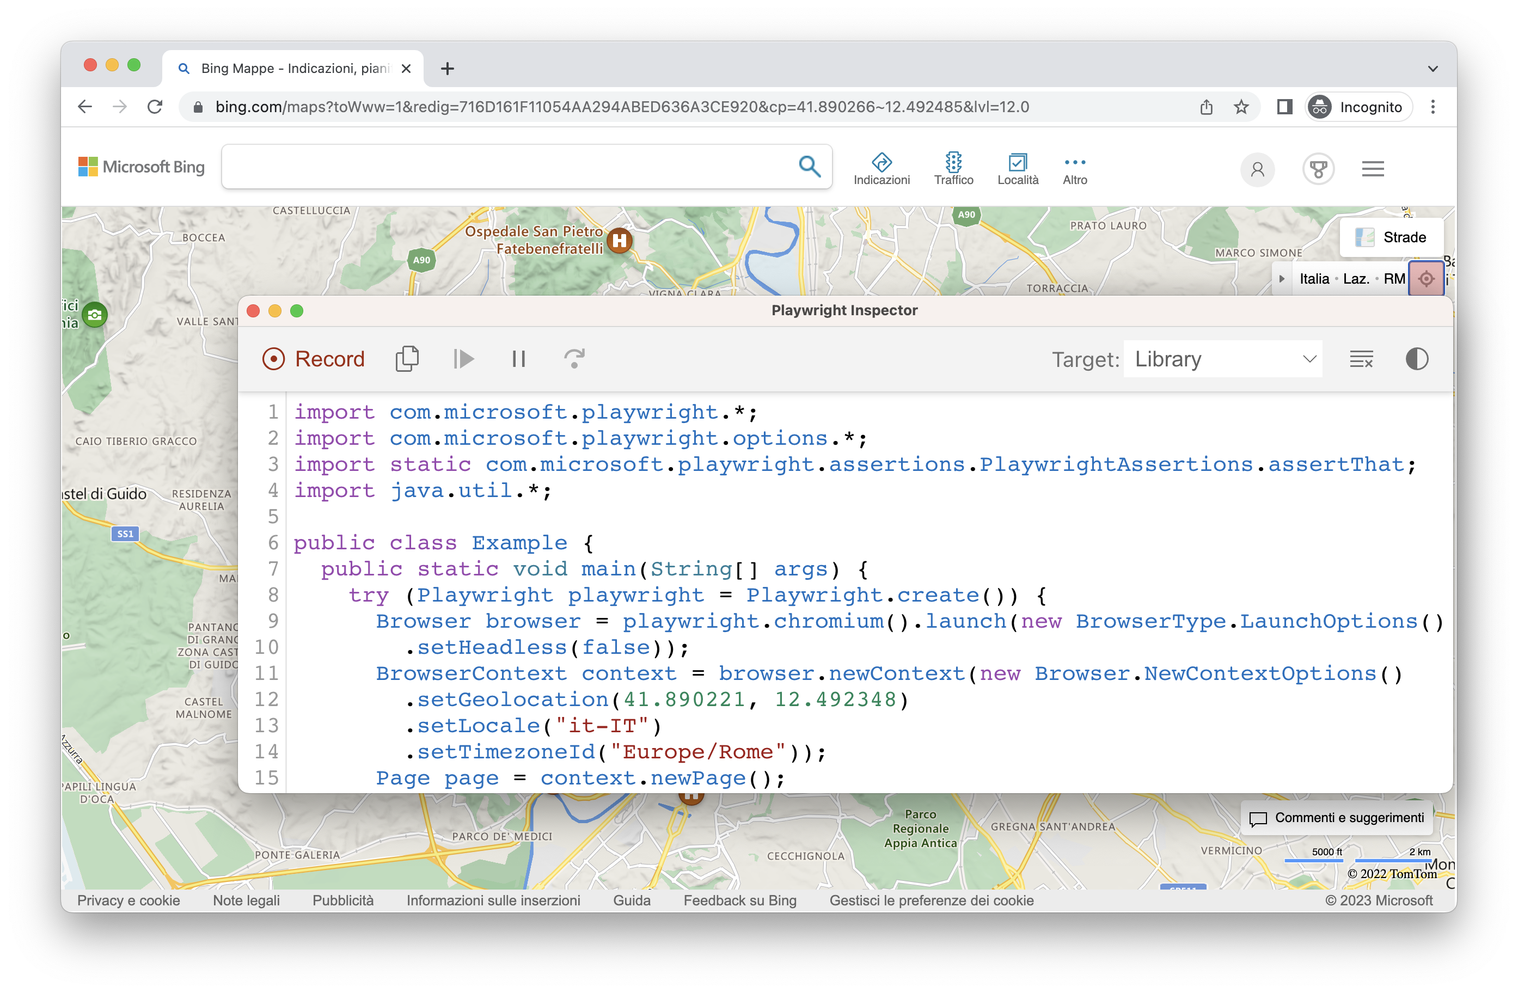Select the Bing Mappe tab
The width and height of the screenshot is (1518, 993).
coord(293,68)
